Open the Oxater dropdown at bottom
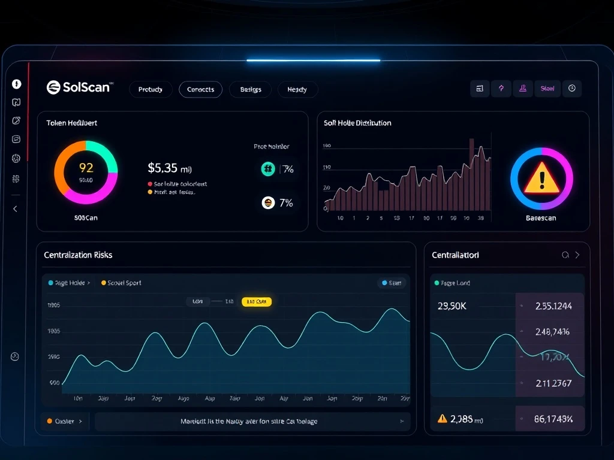This screenshot has width=614, height=460. click(x=65, y=421)
